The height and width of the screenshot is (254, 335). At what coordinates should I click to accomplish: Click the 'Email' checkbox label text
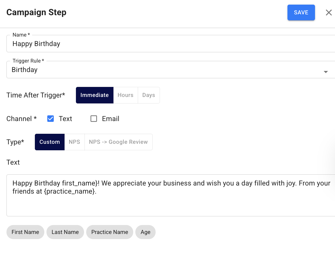point(111,119)
